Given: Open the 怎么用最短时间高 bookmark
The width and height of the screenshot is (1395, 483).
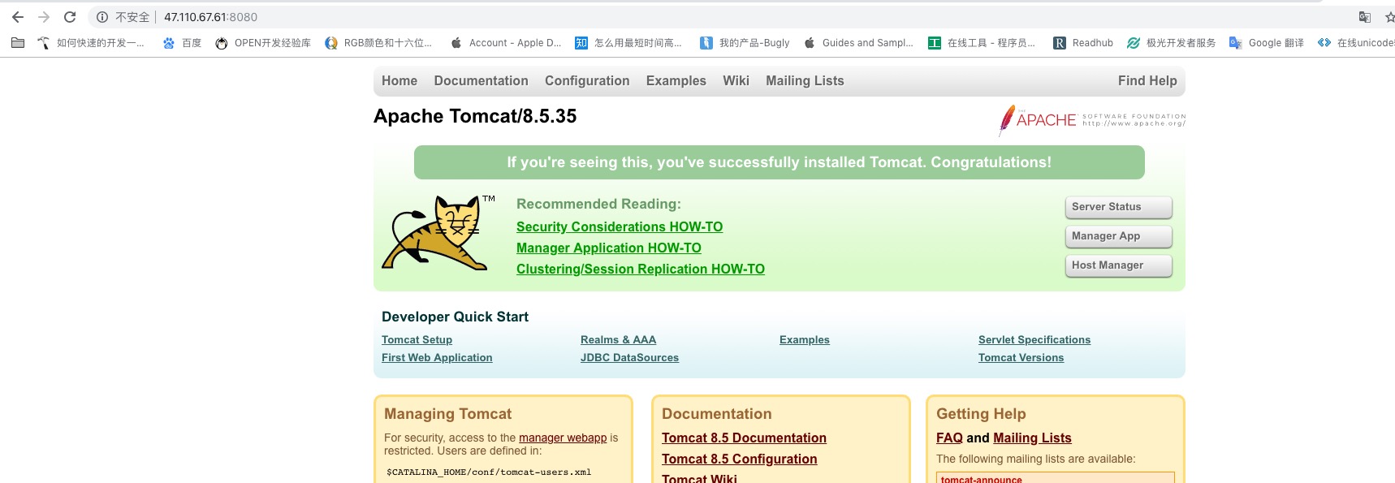Looking at the screenshot, I should [628, 43].
